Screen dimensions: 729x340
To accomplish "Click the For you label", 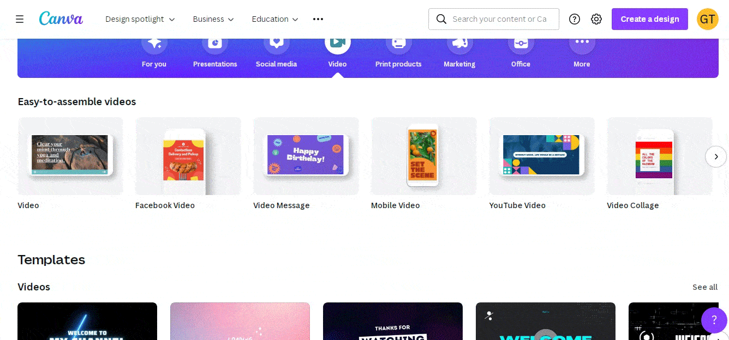I will coord(154,64).
